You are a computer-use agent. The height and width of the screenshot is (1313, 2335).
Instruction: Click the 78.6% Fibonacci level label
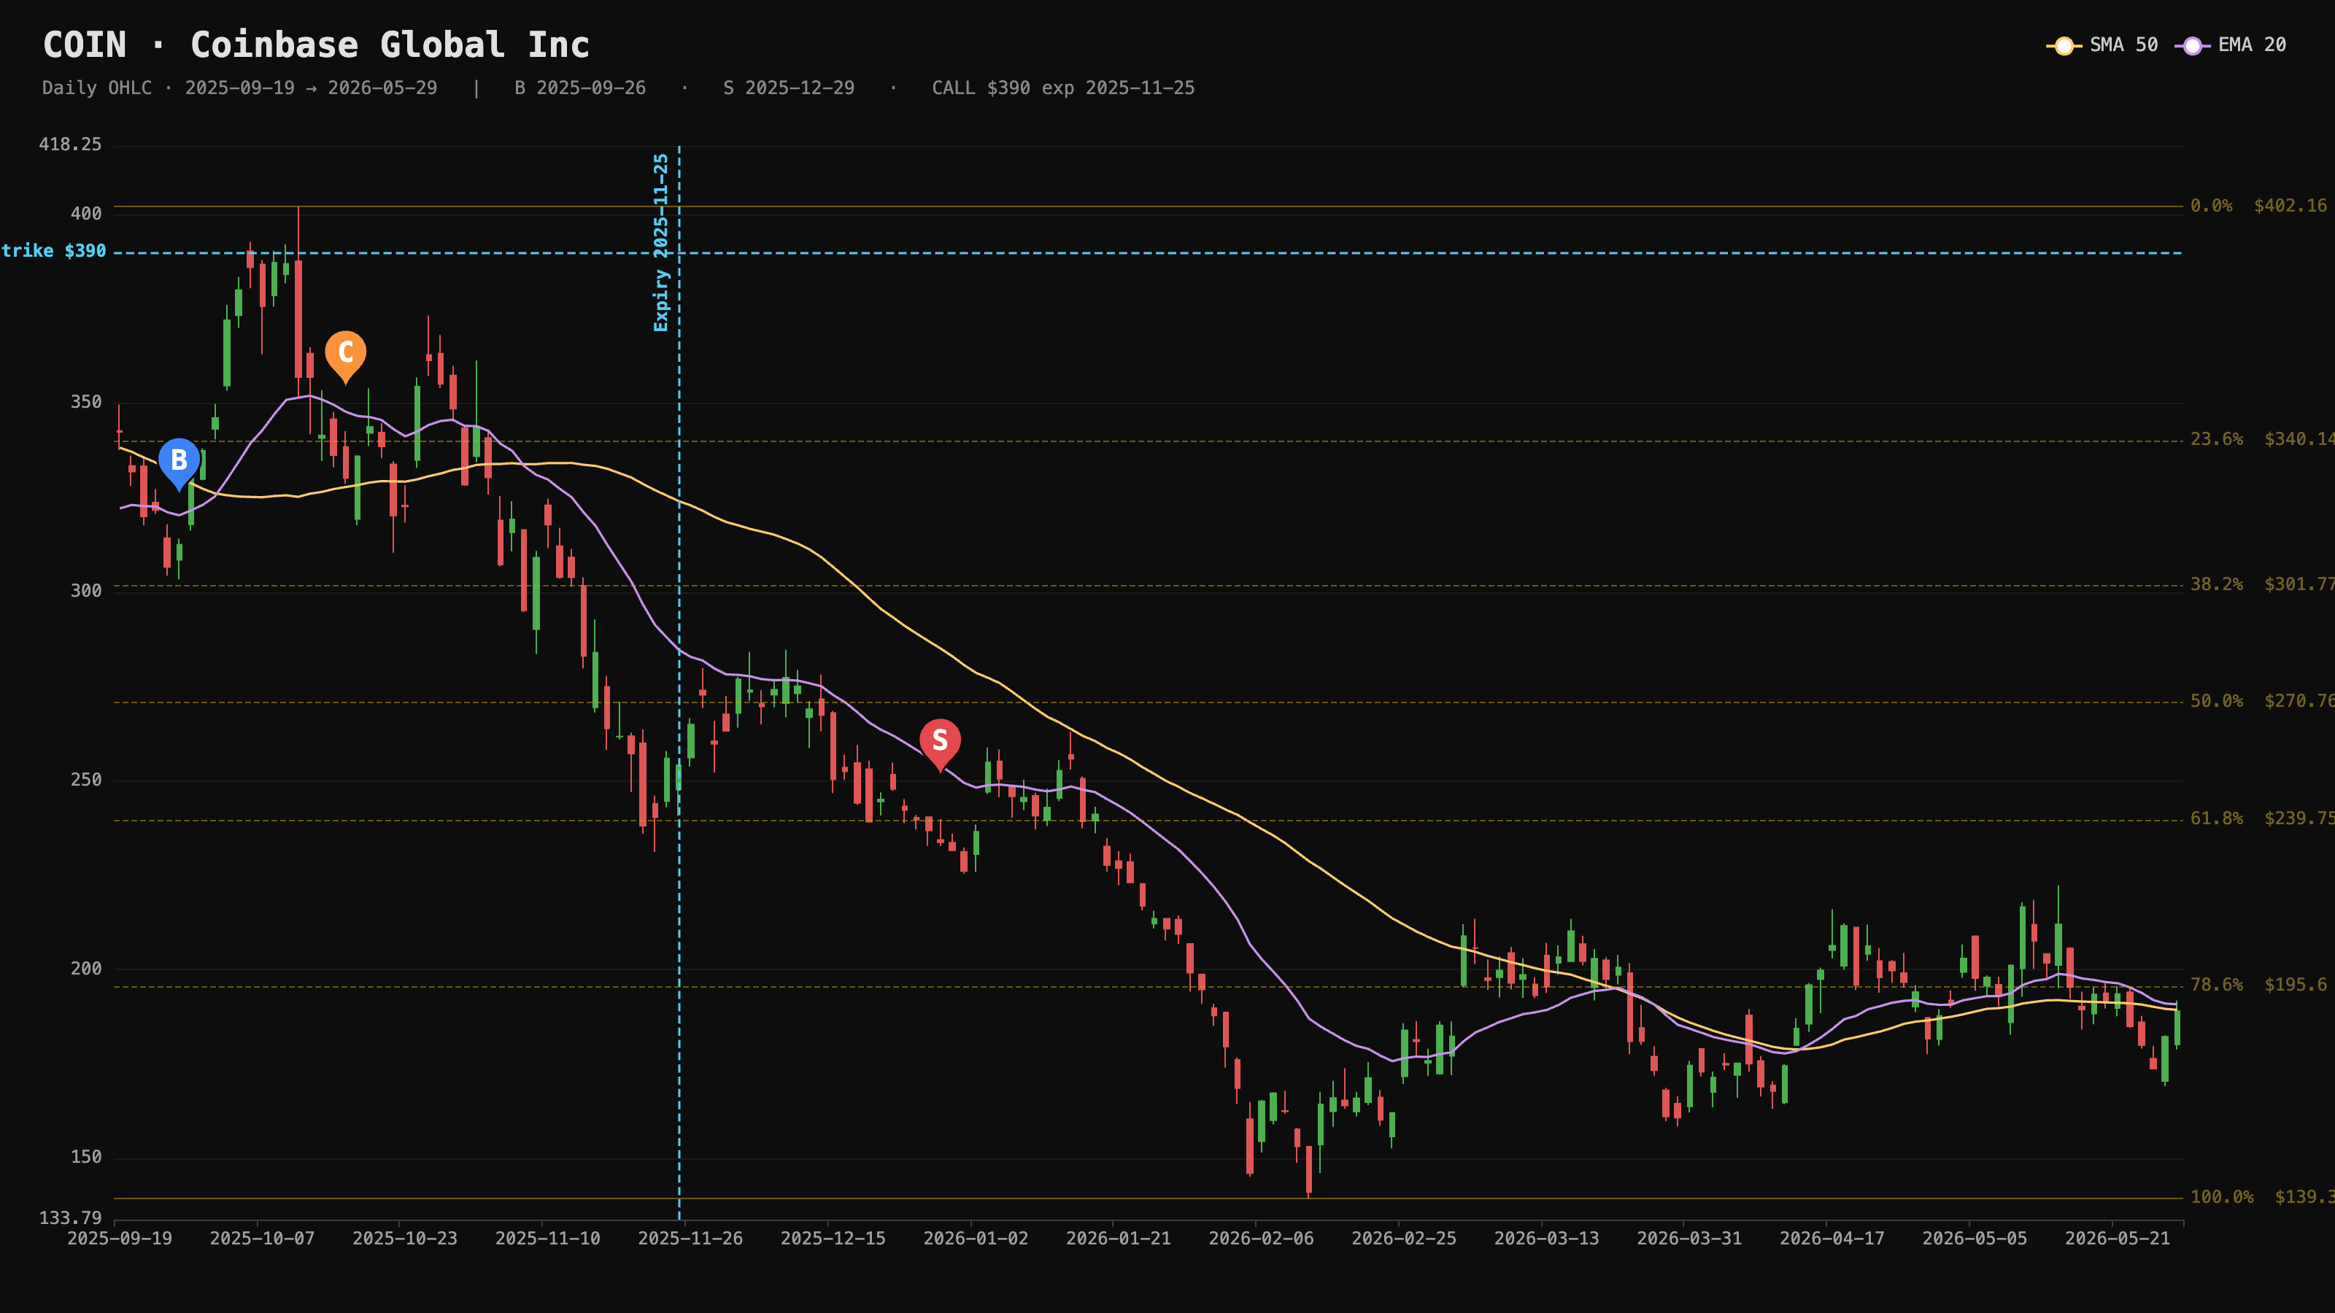(x=2216, y=985)
